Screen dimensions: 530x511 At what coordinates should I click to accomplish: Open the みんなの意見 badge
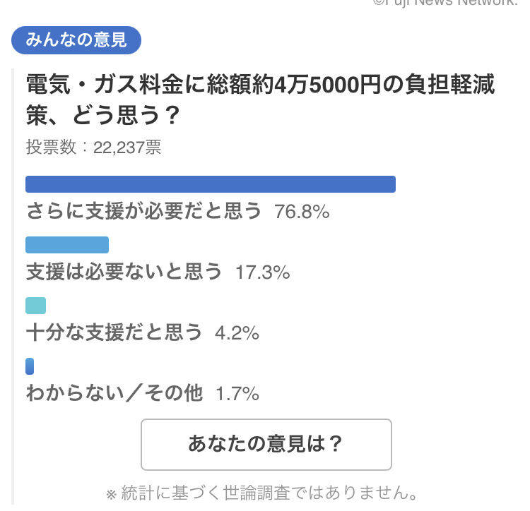click(76, 40)
